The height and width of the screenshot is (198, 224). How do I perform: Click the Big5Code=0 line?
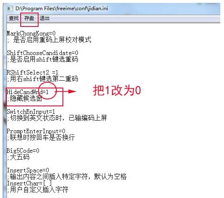[23, 151]
